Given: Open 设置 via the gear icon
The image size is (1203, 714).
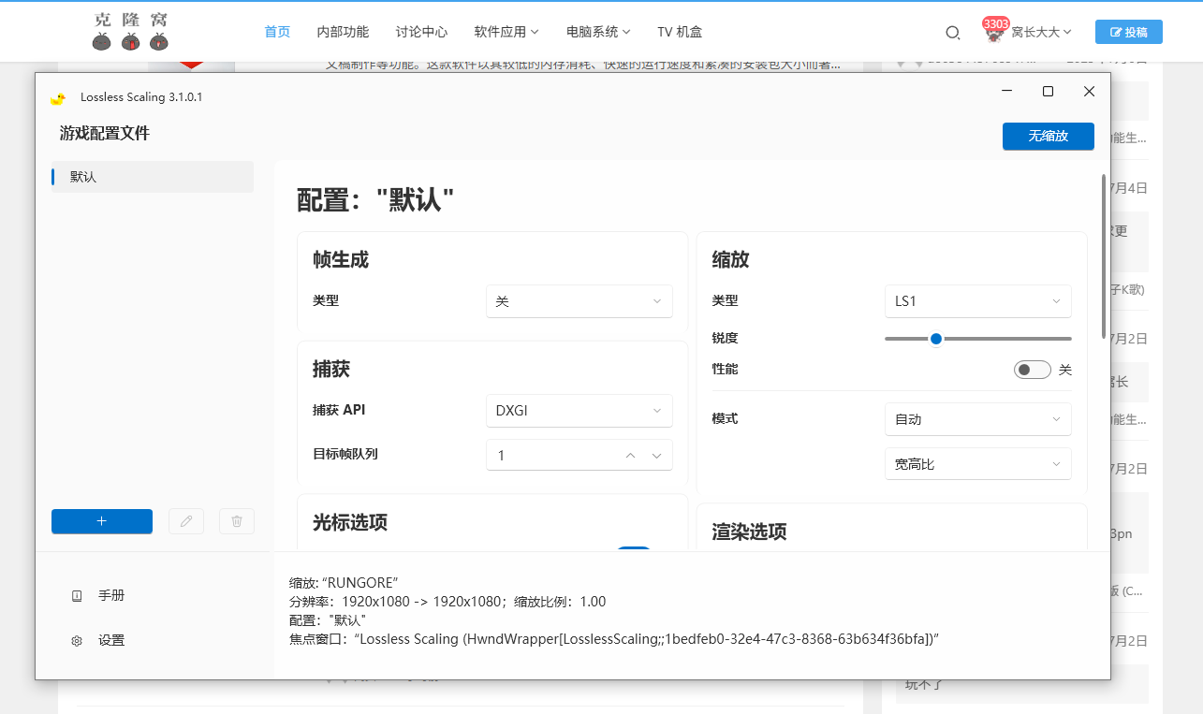Looking at the screenshot, I should [x=77, y=641].
